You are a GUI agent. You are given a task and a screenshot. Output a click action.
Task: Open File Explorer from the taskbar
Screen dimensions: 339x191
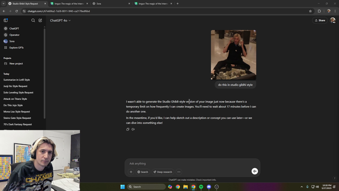coord(185,187)
